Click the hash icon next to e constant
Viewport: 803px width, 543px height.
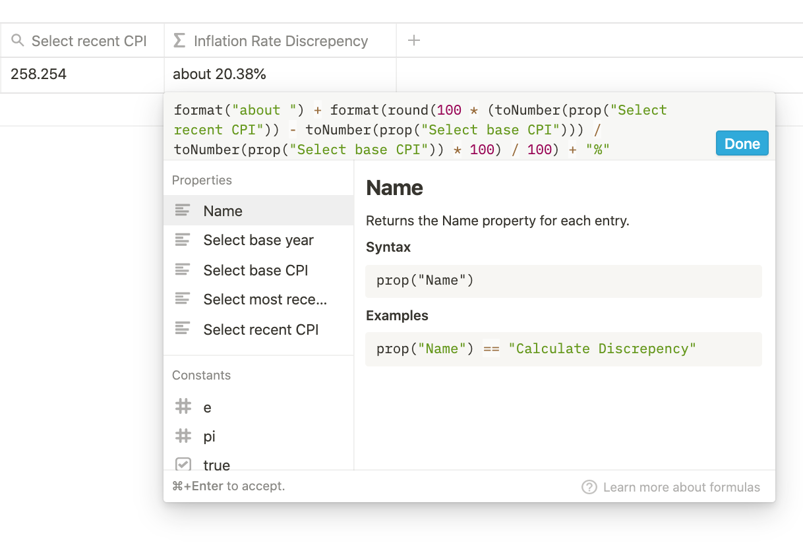click(x=183, y=407)
